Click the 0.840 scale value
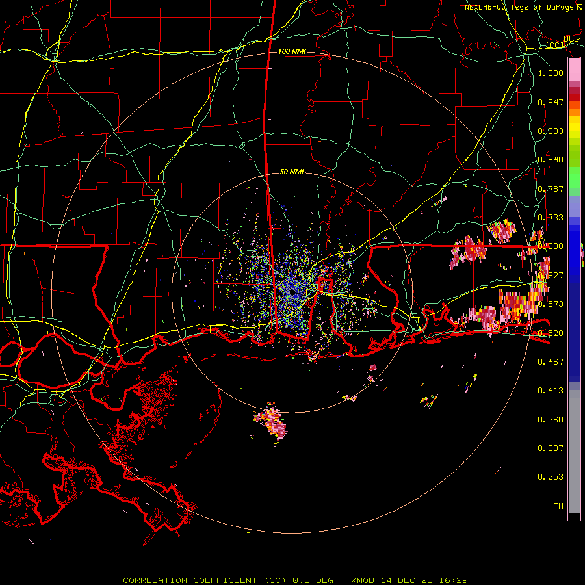This screenshot has width=585, height=585. coord(551,160)
